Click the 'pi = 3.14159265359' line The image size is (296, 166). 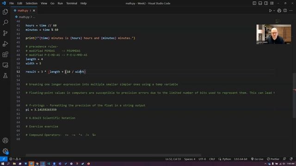(x=41, y=110)
